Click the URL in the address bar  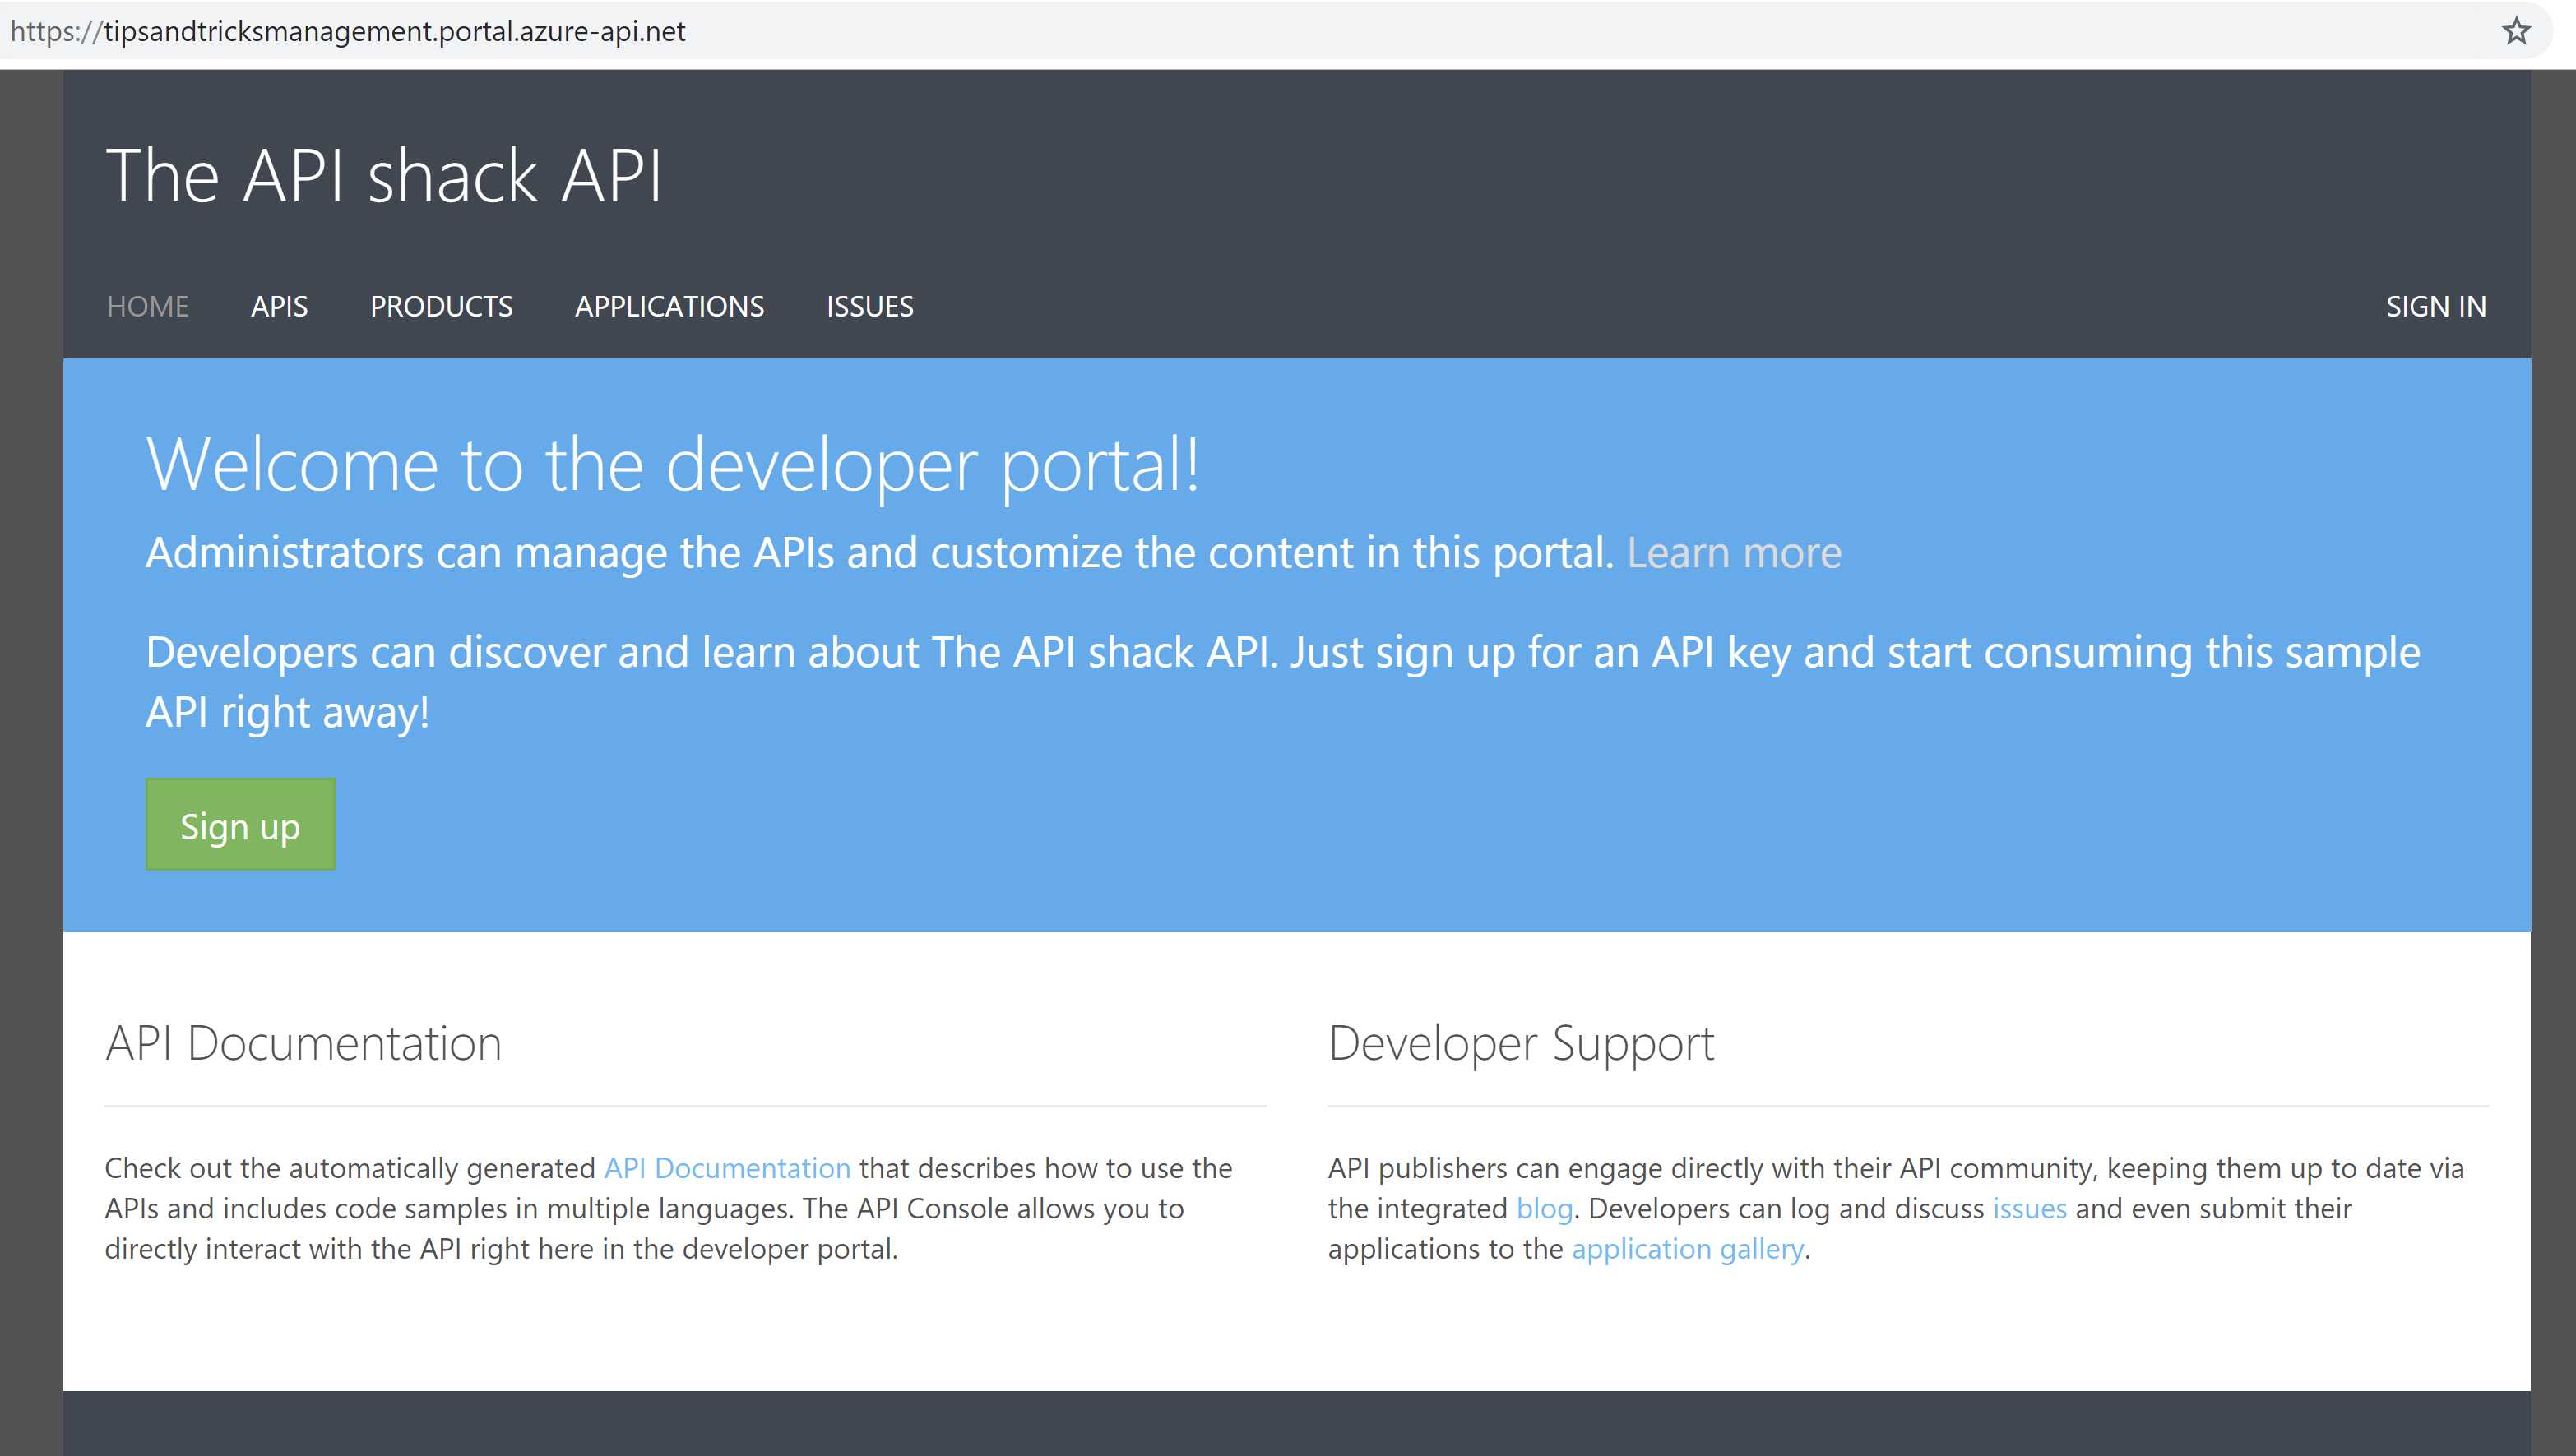pos(348,31)
